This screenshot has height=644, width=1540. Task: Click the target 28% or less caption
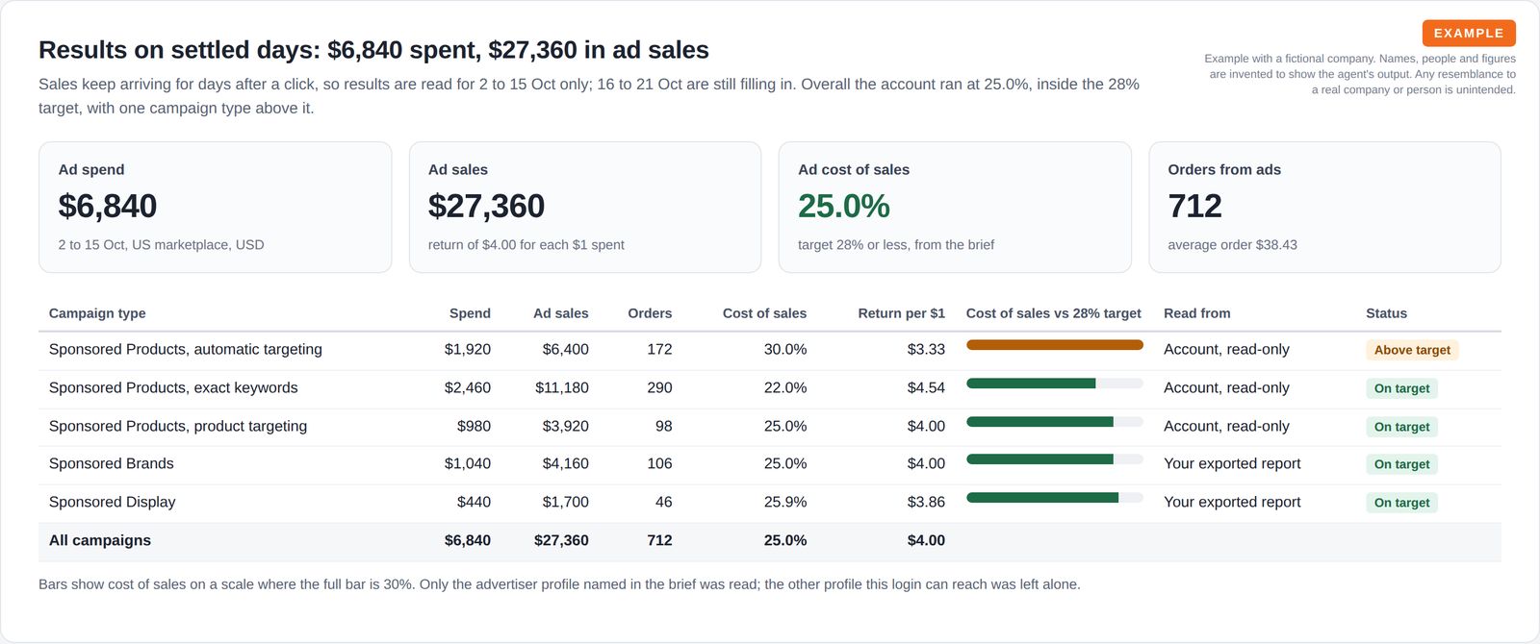coord(896,245)
